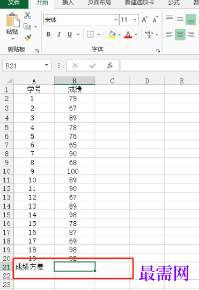Open paste options dropdown arrow
Viewport: 199px width, 290px height.
[13, 39]
